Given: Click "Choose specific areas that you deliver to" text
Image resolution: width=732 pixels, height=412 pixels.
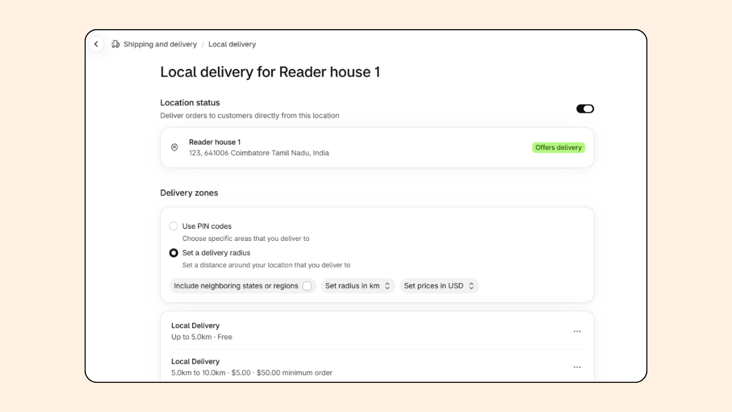Looking at the screenshot, I should [246, 239].
